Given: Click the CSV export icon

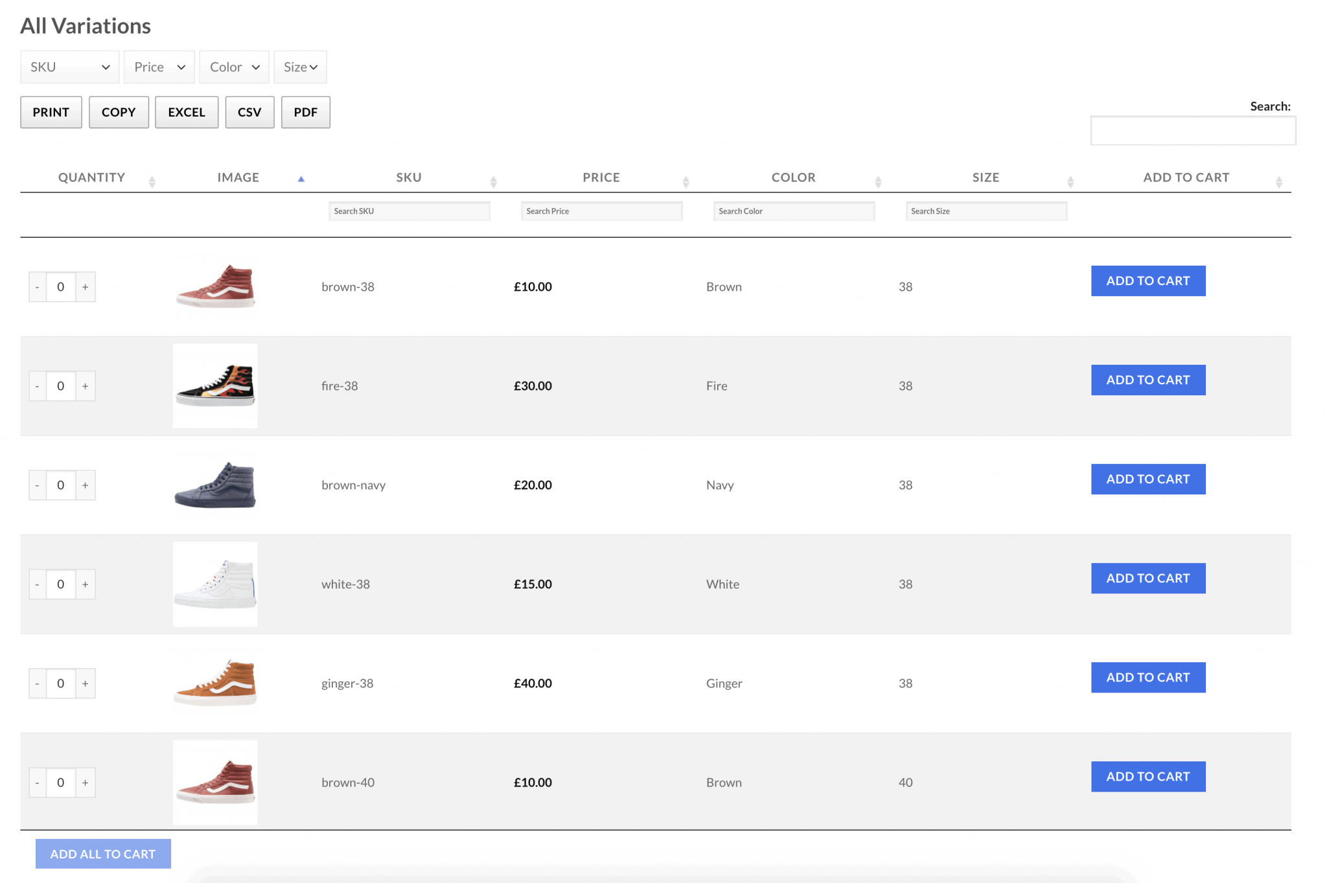Looking at the screenshot, I should [248, 111].
